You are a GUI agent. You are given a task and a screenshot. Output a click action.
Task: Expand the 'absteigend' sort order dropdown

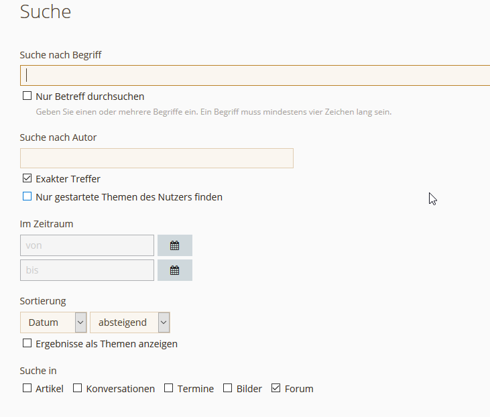(129, 322)
